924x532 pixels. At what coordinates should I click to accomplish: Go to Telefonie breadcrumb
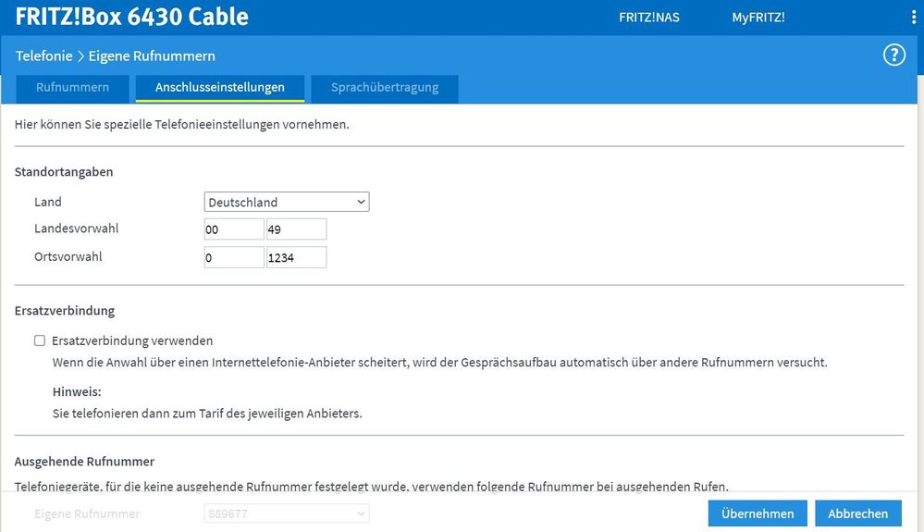43,56
